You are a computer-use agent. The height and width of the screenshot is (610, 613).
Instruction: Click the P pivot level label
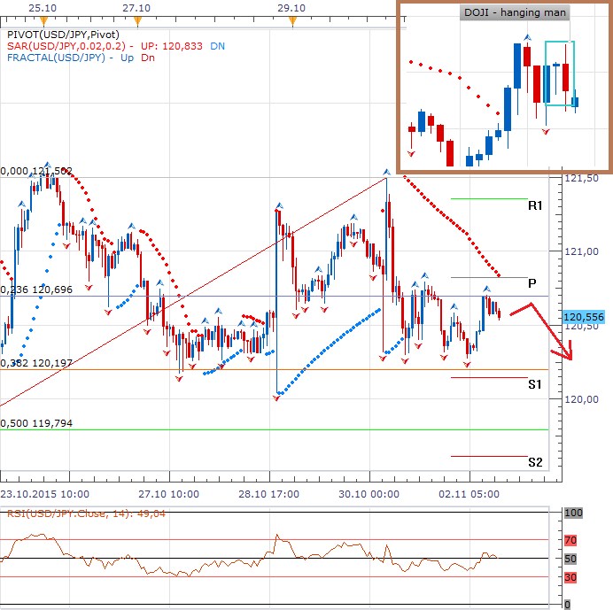pyautogui.click(x=532, y=283)
